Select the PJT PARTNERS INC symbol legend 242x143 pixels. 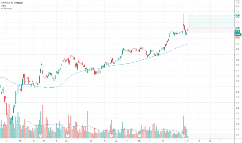click(12, 3)
